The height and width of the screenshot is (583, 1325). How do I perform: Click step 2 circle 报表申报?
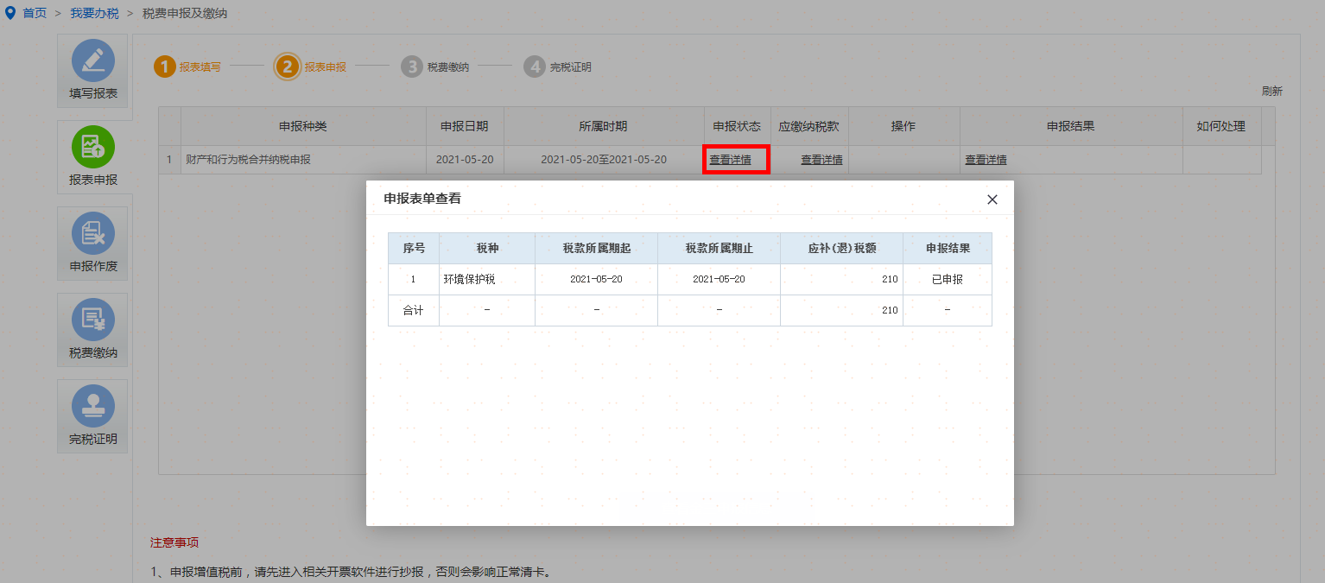(x=288, y=67)
